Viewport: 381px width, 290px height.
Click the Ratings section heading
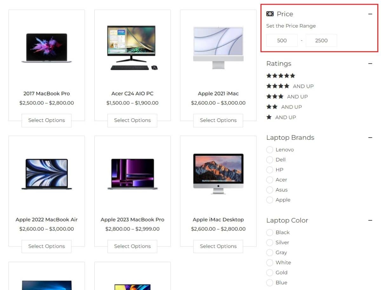pos(279,64)
